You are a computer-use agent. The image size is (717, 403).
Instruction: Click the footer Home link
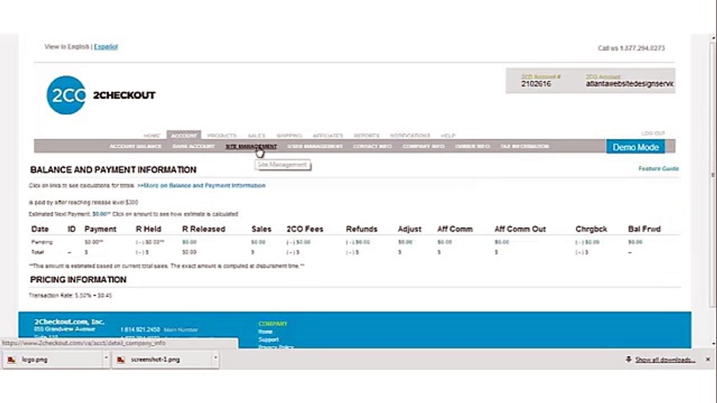[x=265, y=332]
